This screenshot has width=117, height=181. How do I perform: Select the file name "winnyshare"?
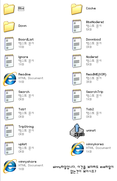(x=27, y=162)
